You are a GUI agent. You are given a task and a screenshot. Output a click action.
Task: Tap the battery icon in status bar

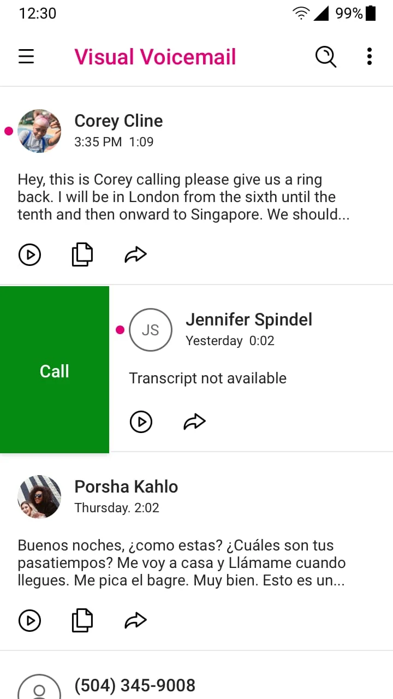pyautogui.click(x=371, y=13)
